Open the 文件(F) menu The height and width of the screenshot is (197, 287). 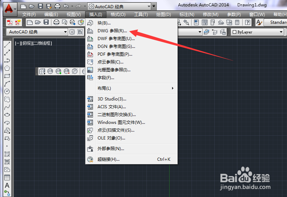(x=29, y=15)
